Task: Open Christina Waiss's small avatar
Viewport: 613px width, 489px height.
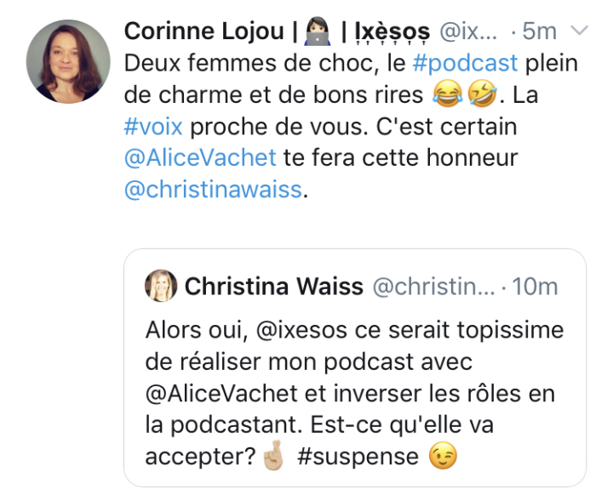Action: pyautogui.click(x=161, y=286)
